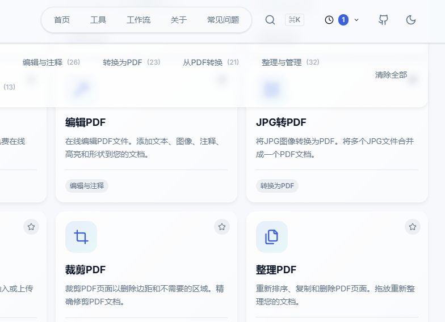Open the 工作流 navigation item
Image resolution: width=445 pixels, height=322 pixels.
138,20
